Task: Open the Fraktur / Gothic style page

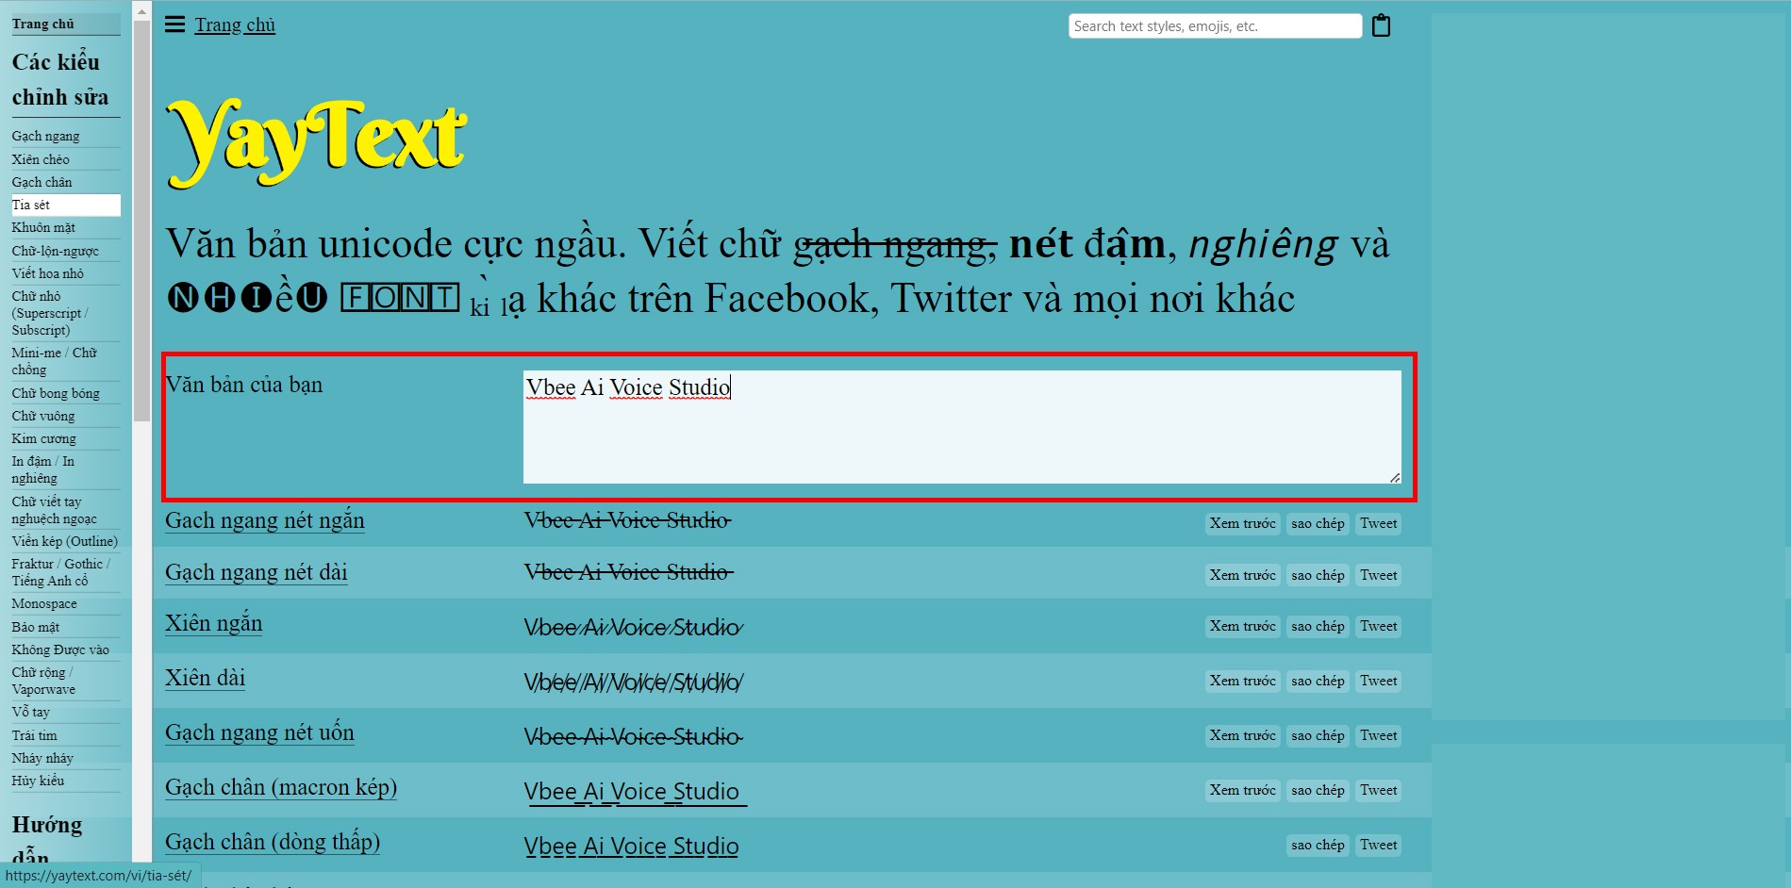Action: click(x=60, y=564)
